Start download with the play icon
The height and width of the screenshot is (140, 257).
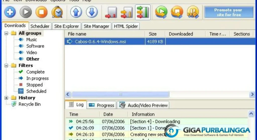coord(26,12)
